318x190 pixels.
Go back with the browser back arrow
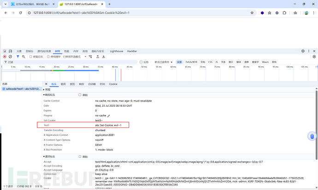click(6, 12)
